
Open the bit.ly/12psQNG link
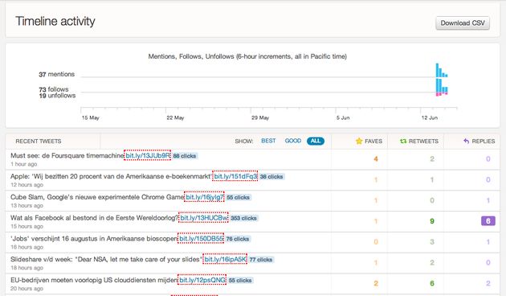[x=202, y=280]
